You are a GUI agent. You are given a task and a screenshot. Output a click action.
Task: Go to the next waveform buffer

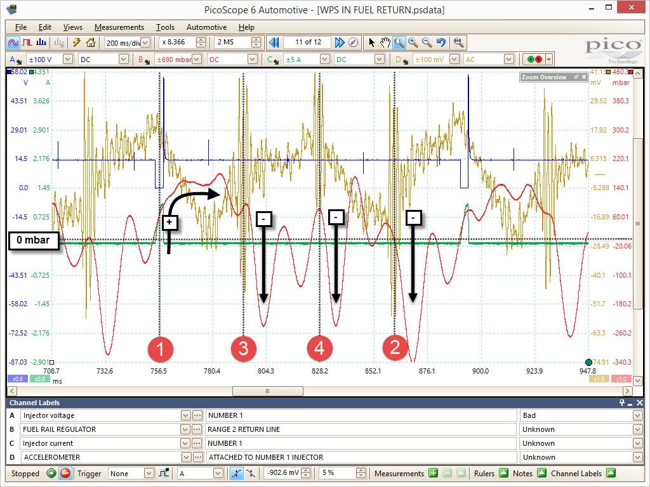pyautogui.click(x=340, y=42)
